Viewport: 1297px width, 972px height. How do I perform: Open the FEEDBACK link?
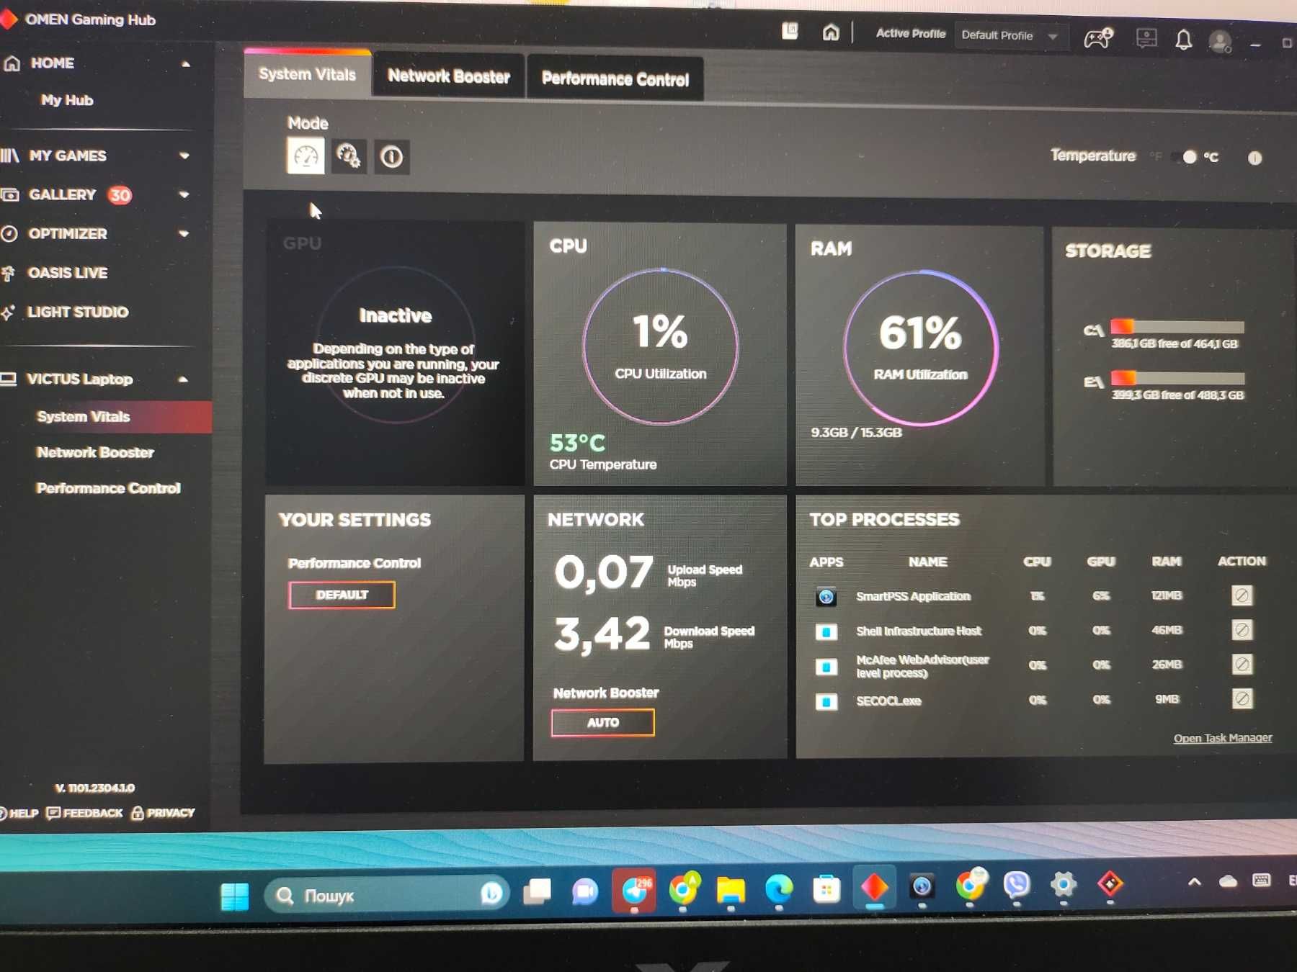point(84,813)
